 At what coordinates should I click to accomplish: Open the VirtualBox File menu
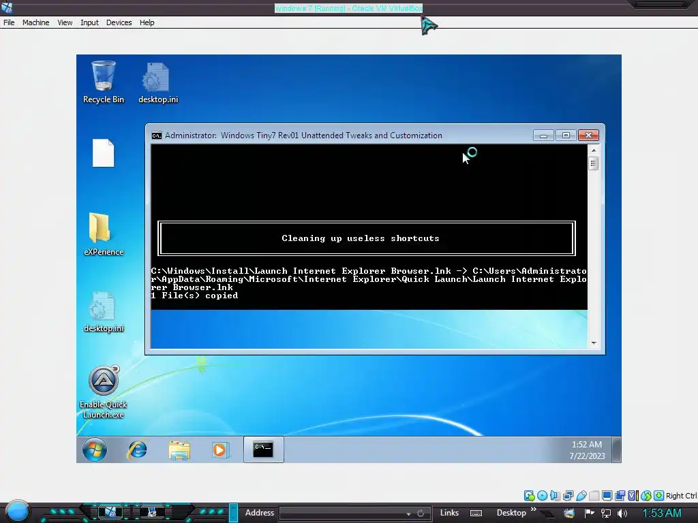[9, 22]
